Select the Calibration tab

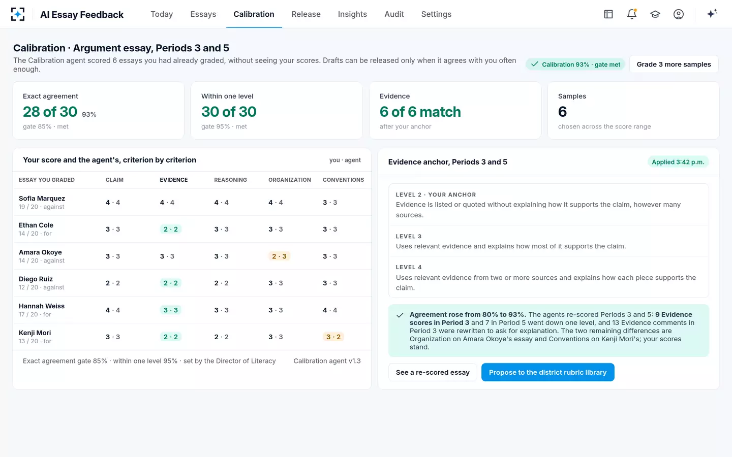pyautogui.click(x=254, y=14)
